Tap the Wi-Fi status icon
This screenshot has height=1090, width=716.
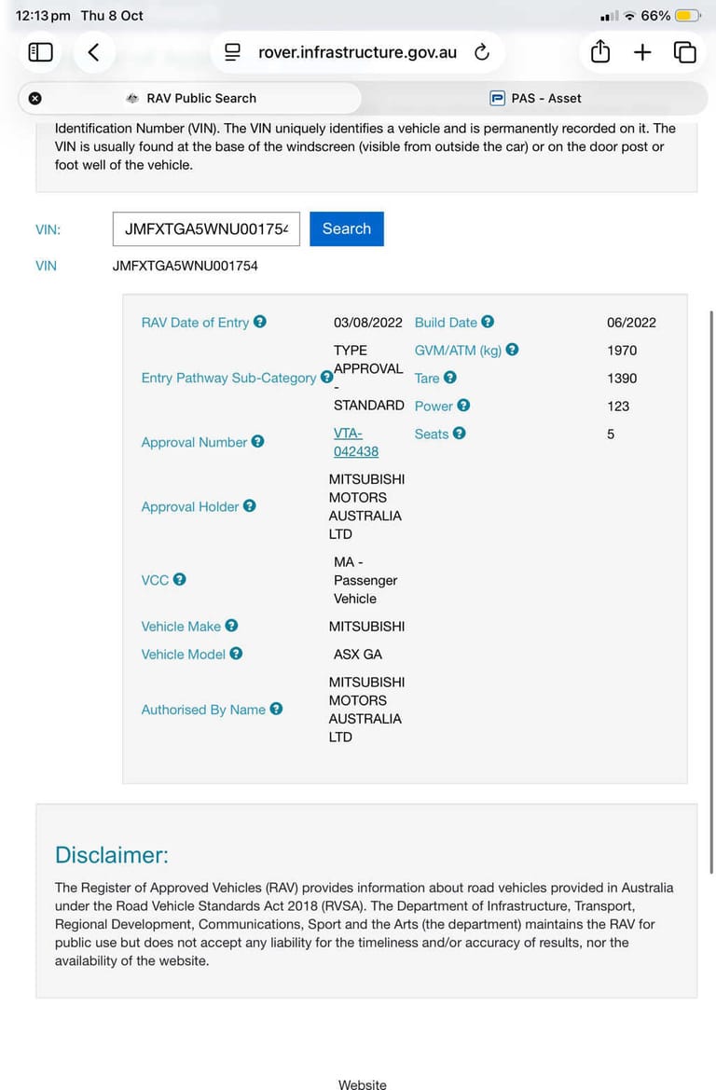pyautogui.click(x=630, y=15)
